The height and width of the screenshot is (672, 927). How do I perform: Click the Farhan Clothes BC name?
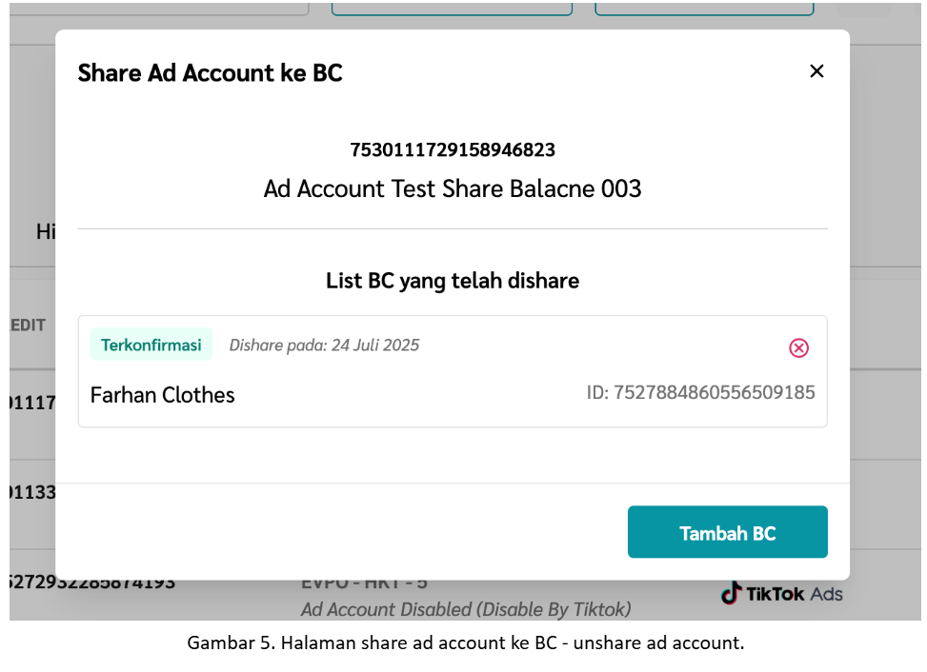tap(163, 395)
